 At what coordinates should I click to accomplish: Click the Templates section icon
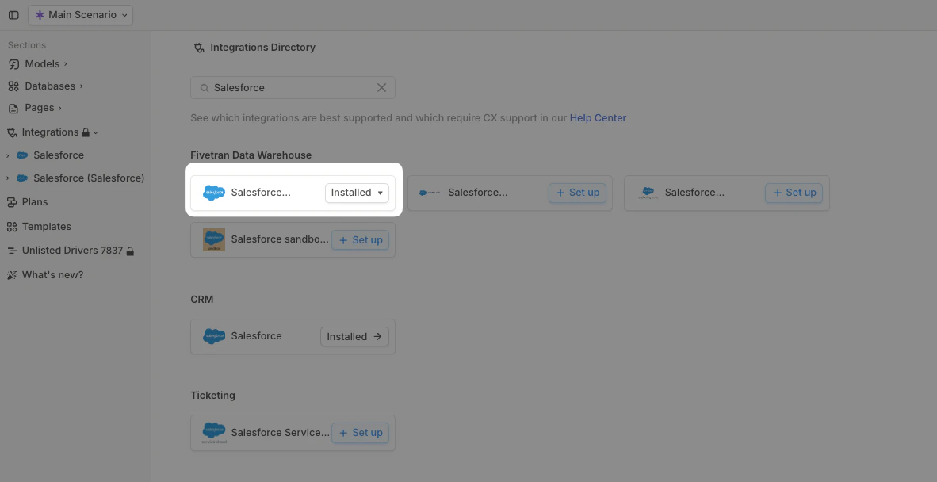[x=12, y=227]
